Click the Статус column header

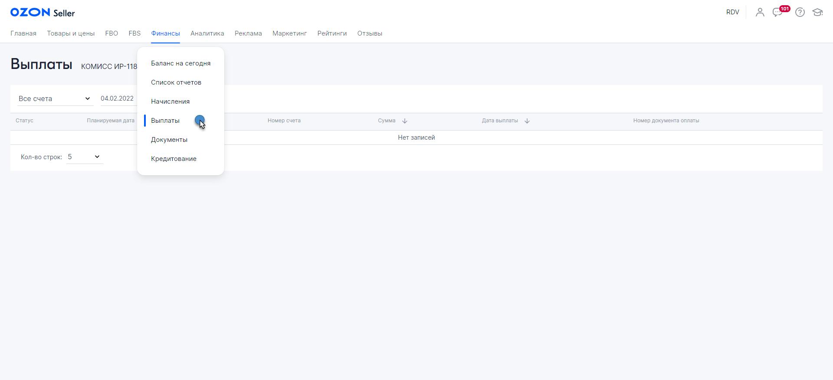click(x=24, y=121)
